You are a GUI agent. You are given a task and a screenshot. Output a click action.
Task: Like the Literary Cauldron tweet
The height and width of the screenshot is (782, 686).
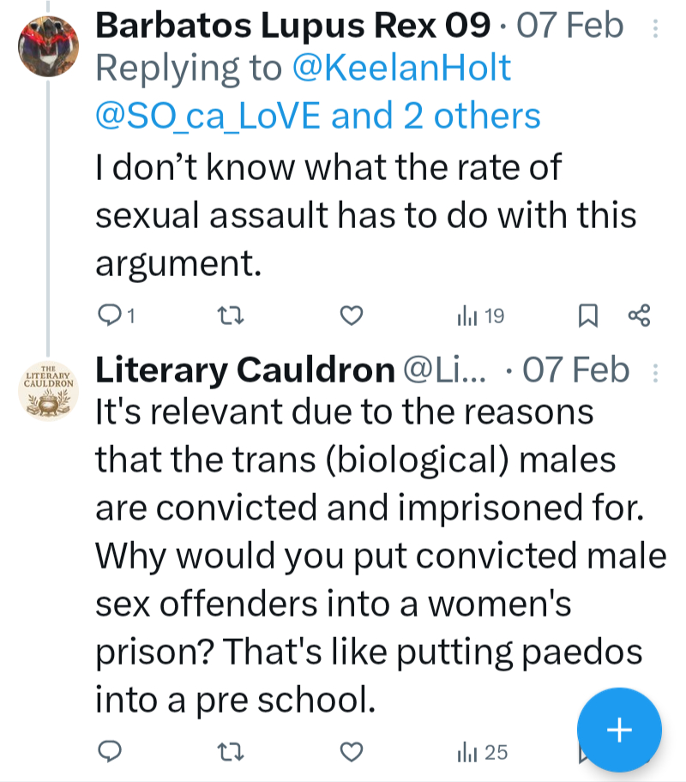352,753
